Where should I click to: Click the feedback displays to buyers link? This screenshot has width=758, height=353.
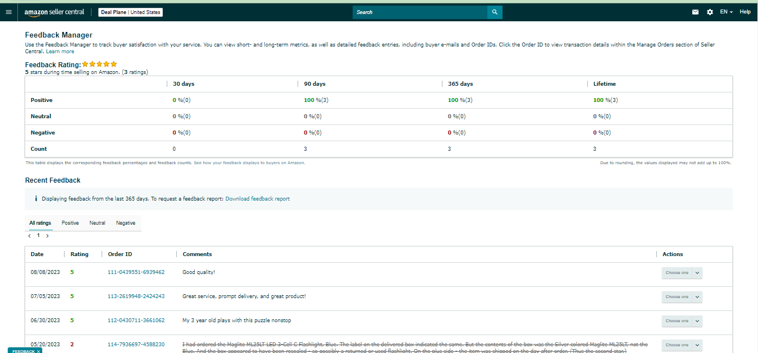[249, 163]
